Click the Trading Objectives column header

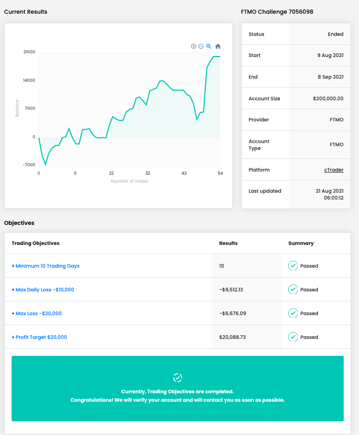[x=35, y=243]
